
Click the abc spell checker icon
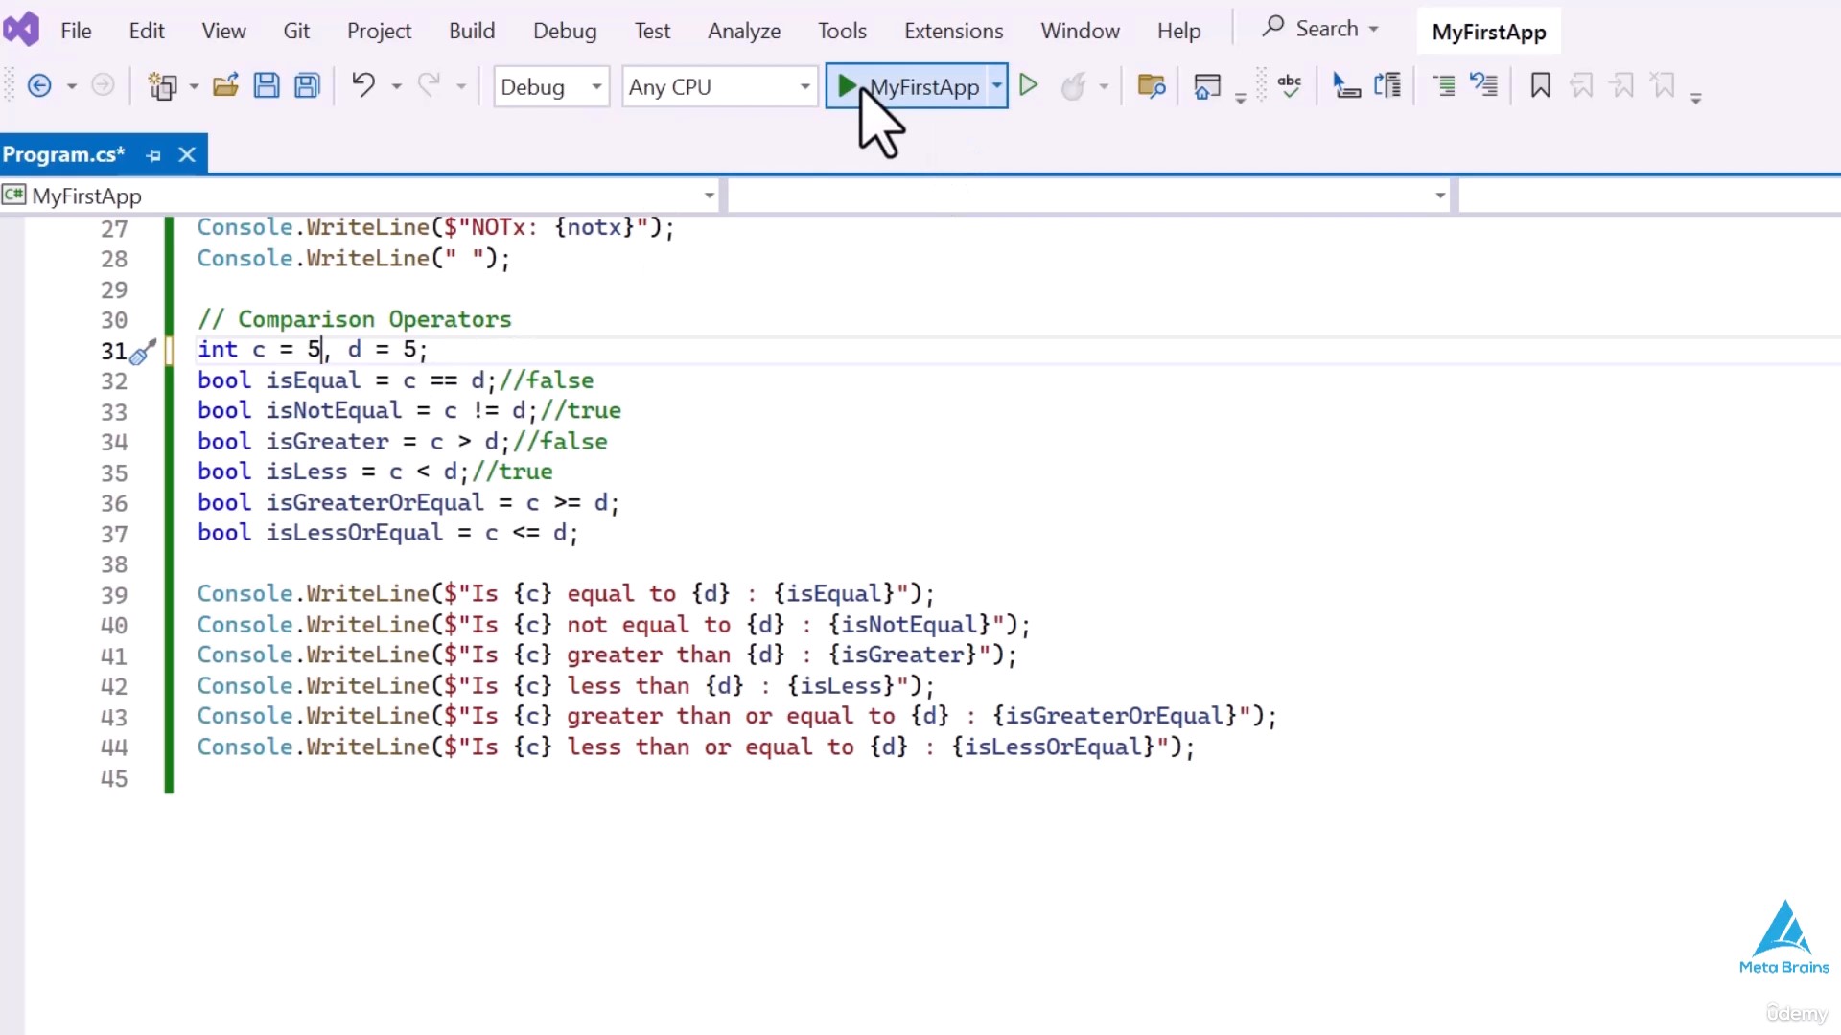[x=1290, y=86]
